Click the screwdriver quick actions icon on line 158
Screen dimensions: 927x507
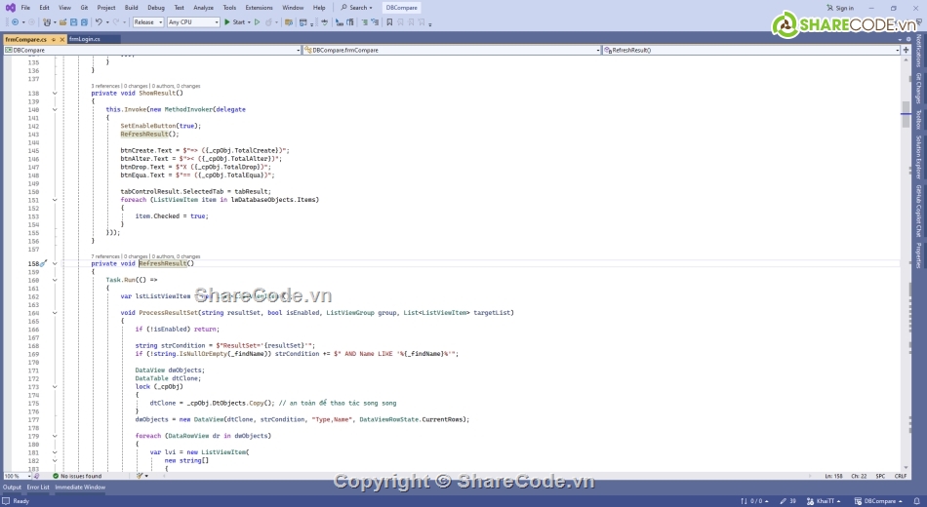pyautogui.click(x=43, y=263)
